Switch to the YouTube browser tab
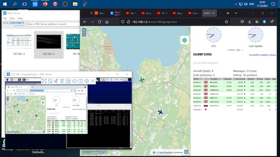280x157 pixels. tap(131, 13)
